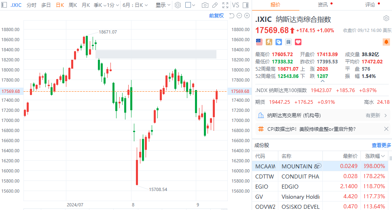
Task: Zoom out chart with minus icon
Action: click(x=239, y=16)
